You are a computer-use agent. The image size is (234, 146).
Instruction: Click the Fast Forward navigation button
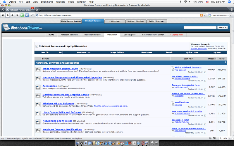coord(17,15)
